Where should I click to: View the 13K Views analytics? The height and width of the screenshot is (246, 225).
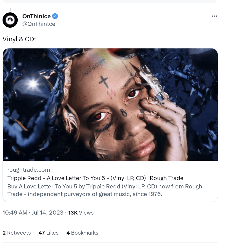pyautogui.click(x=81, y=213)
